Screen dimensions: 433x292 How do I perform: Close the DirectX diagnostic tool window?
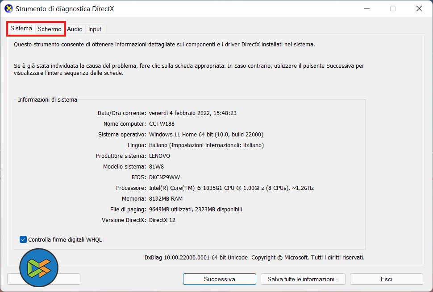point(419,8)
